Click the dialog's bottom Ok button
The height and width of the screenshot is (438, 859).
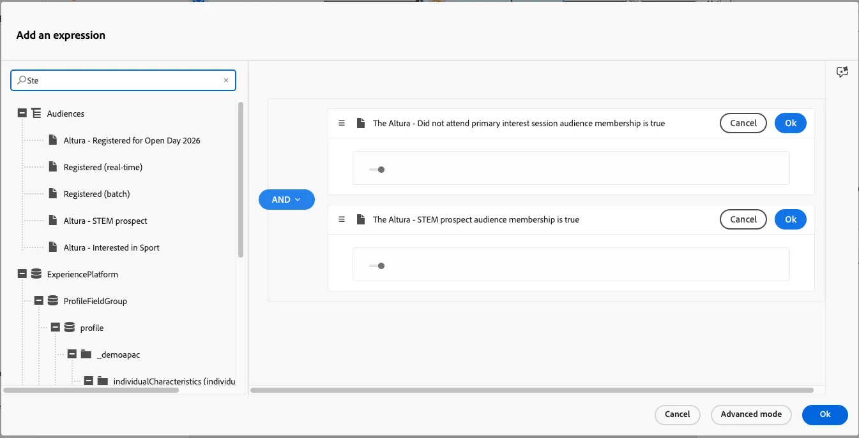[x=825, y=414]
